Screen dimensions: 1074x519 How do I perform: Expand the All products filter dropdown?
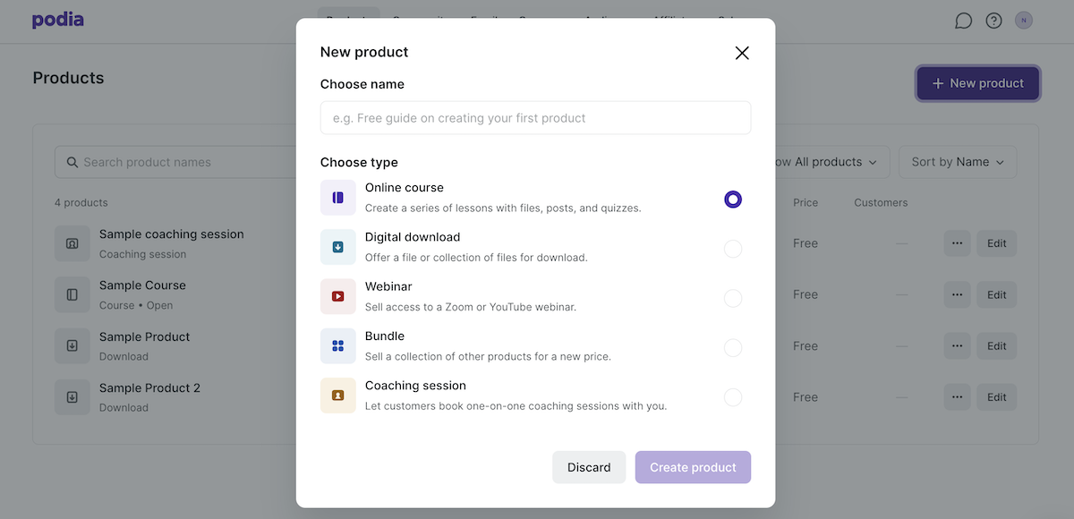pos(832,162)
